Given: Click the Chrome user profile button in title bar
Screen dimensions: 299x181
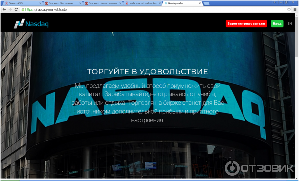Looking at the screenshot, I should click(274, 2).
